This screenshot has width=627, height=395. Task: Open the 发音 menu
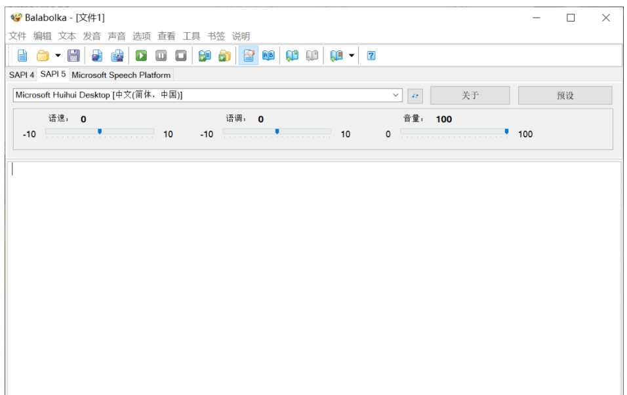[x=92, y=36]
